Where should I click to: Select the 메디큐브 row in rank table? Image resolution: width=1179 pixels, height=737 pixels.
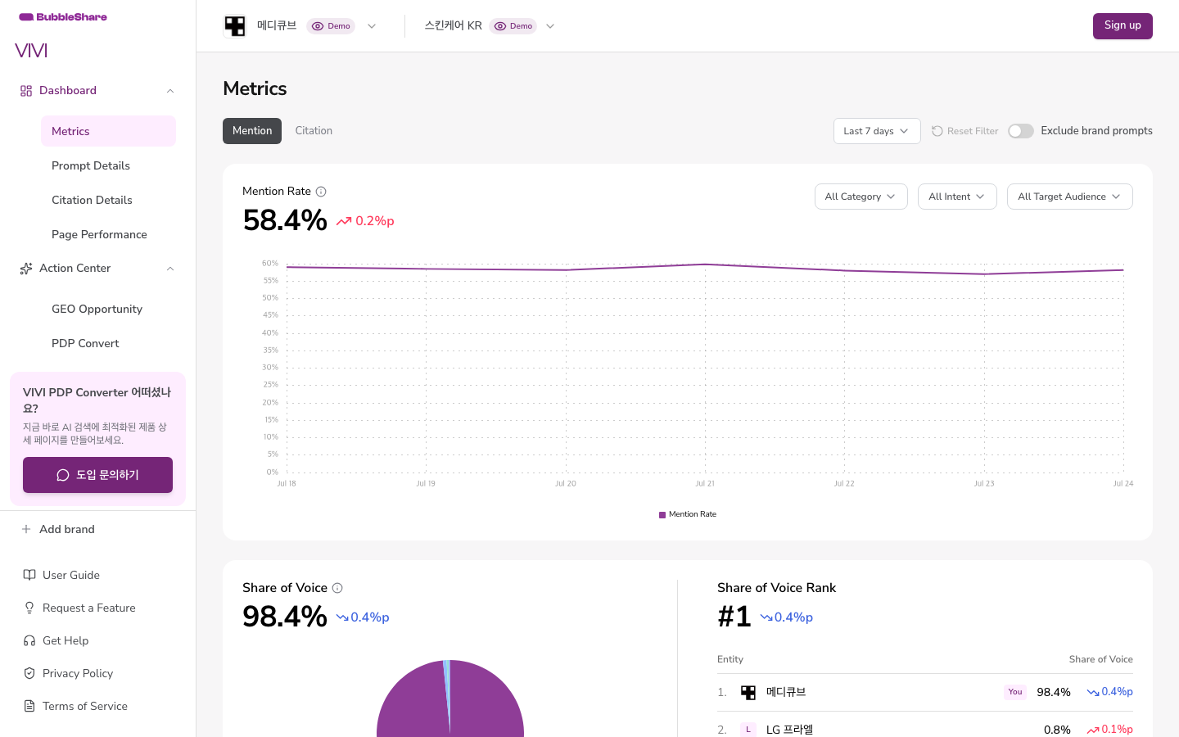(925, 693)
